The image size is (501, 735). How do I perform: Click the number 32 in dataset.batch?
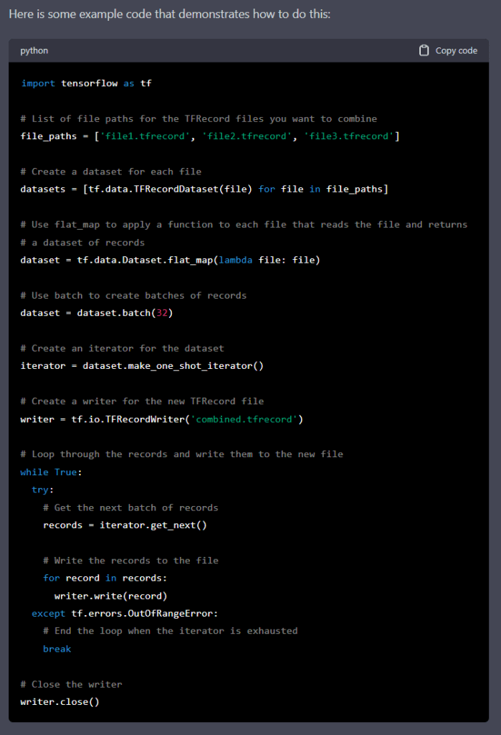coord(160,313)
